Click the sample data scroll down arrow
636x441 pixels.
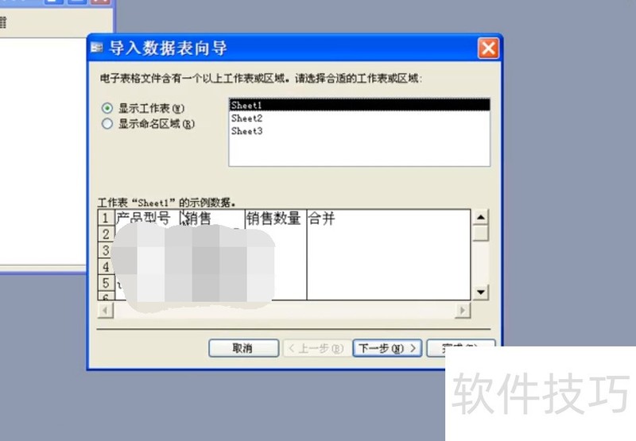481,292
